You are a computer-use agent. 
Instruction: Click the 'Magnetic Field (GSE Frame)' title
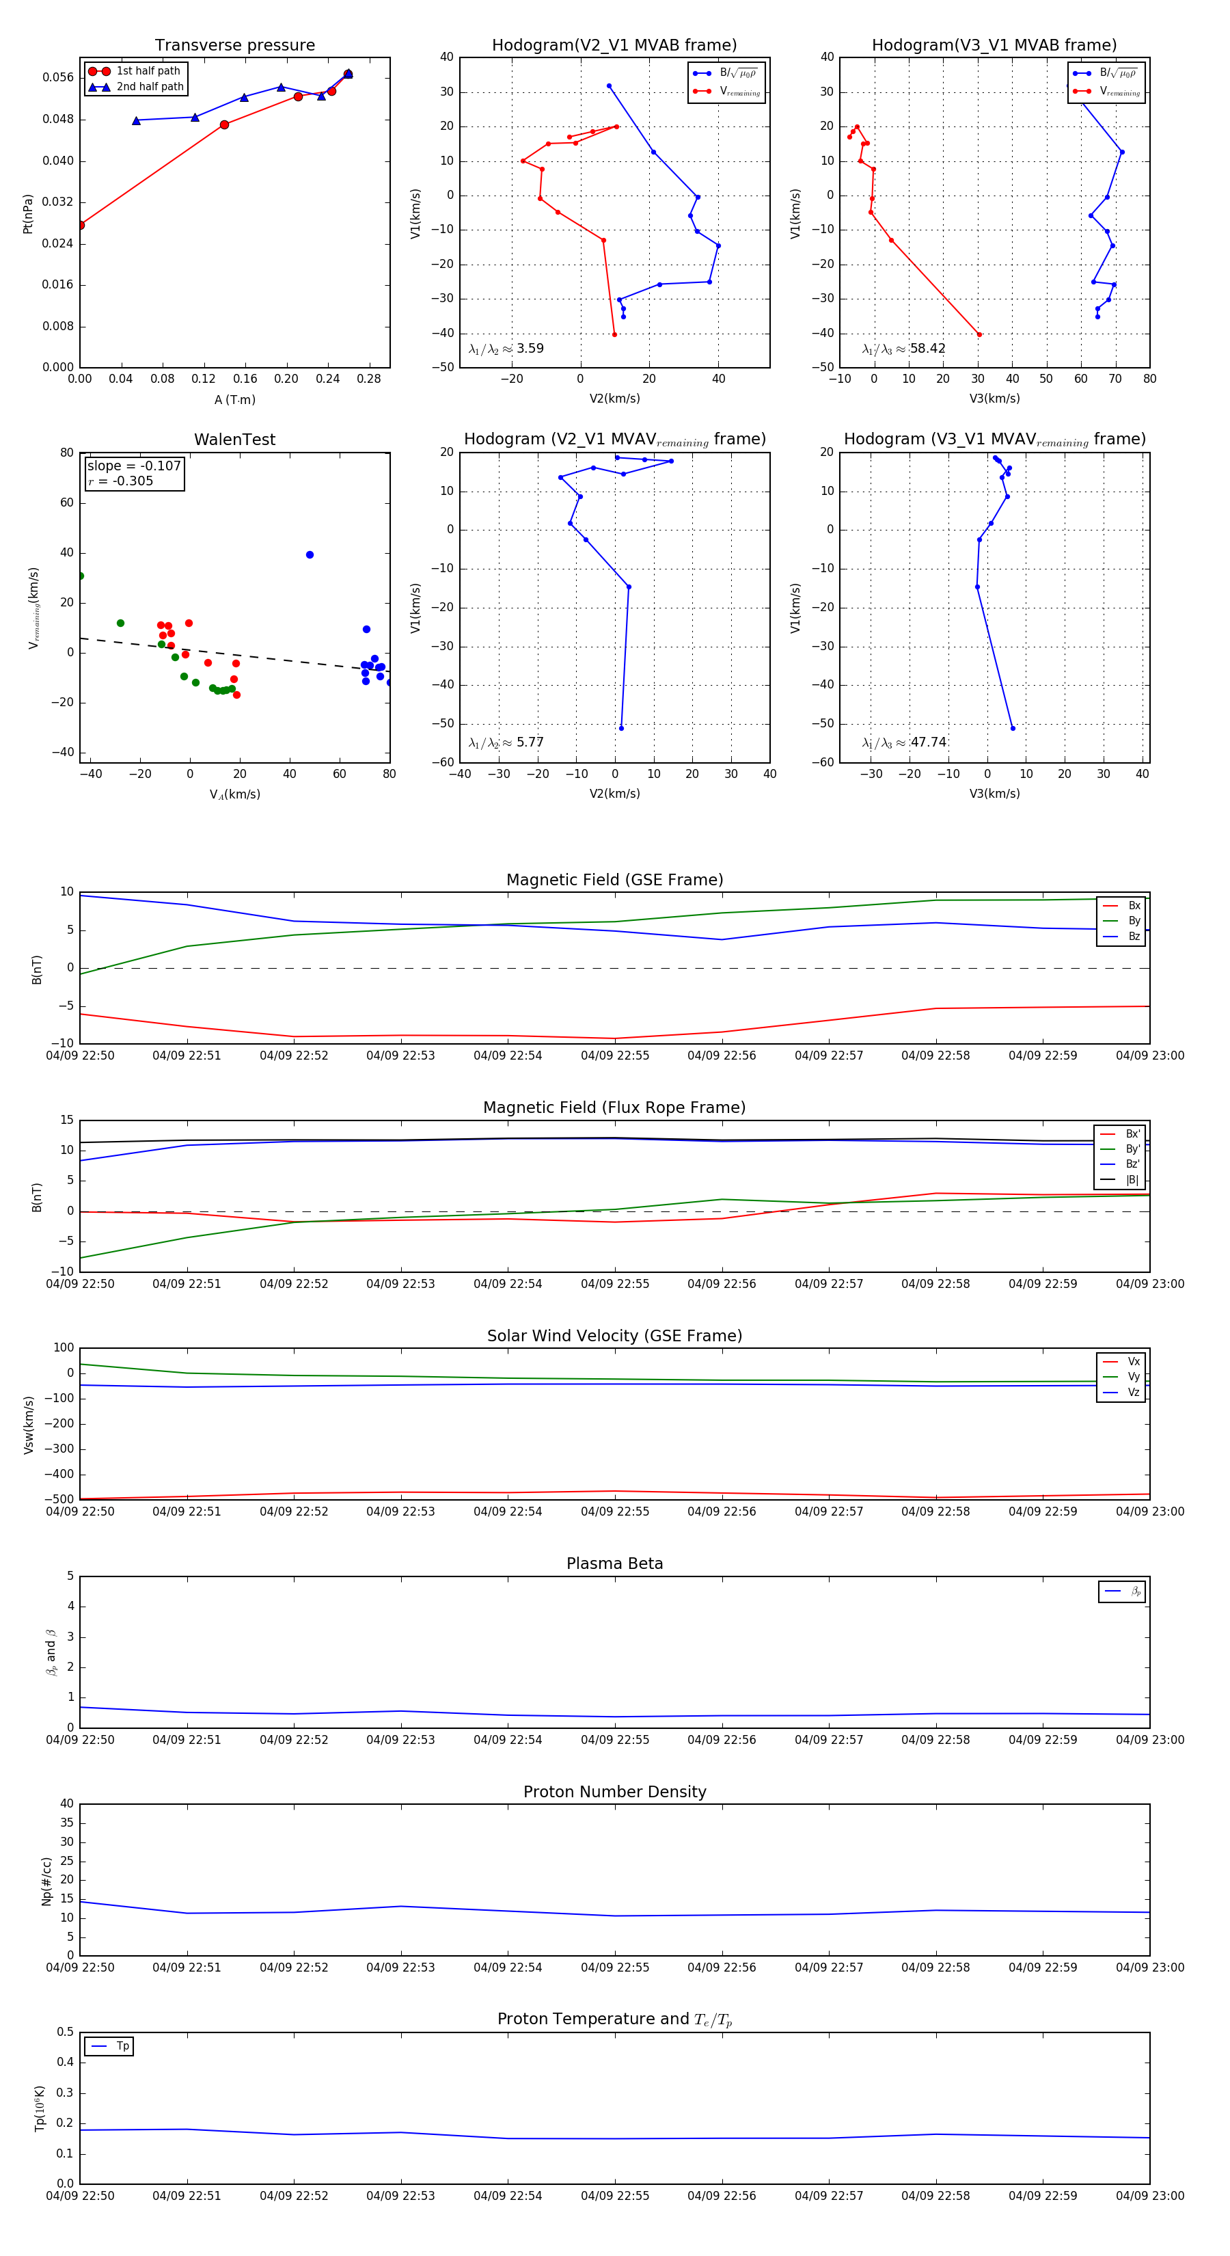(614, 880)
